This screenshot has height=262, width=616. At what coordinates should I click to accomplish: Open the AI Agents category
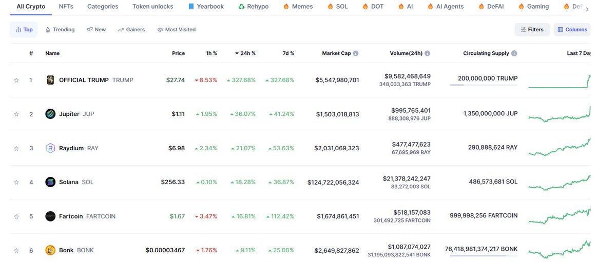click(x=445, y=7)
